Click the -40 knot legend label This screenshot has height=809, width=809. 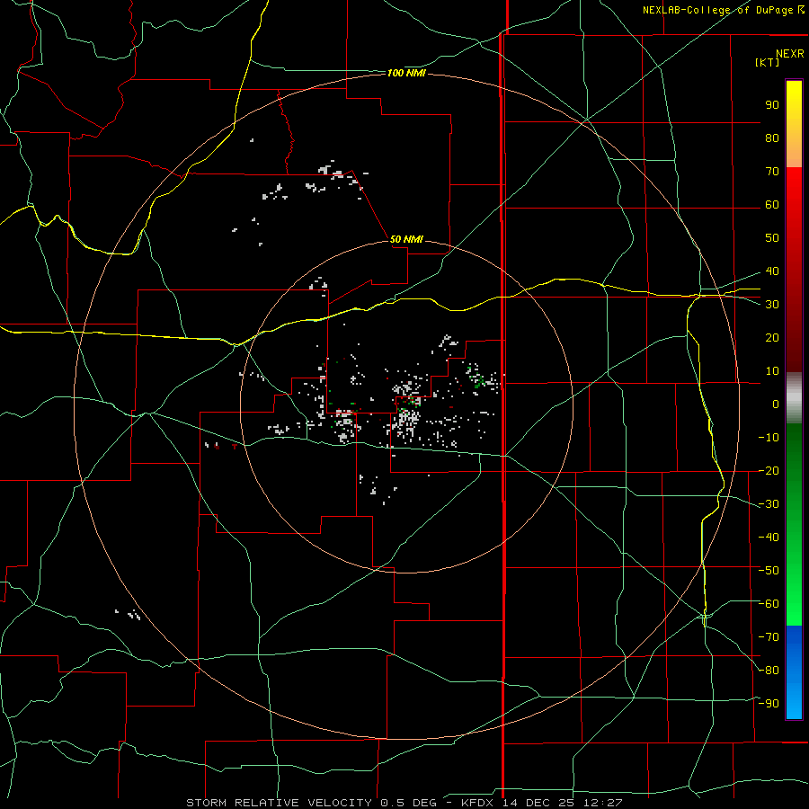tap(769, 538)
